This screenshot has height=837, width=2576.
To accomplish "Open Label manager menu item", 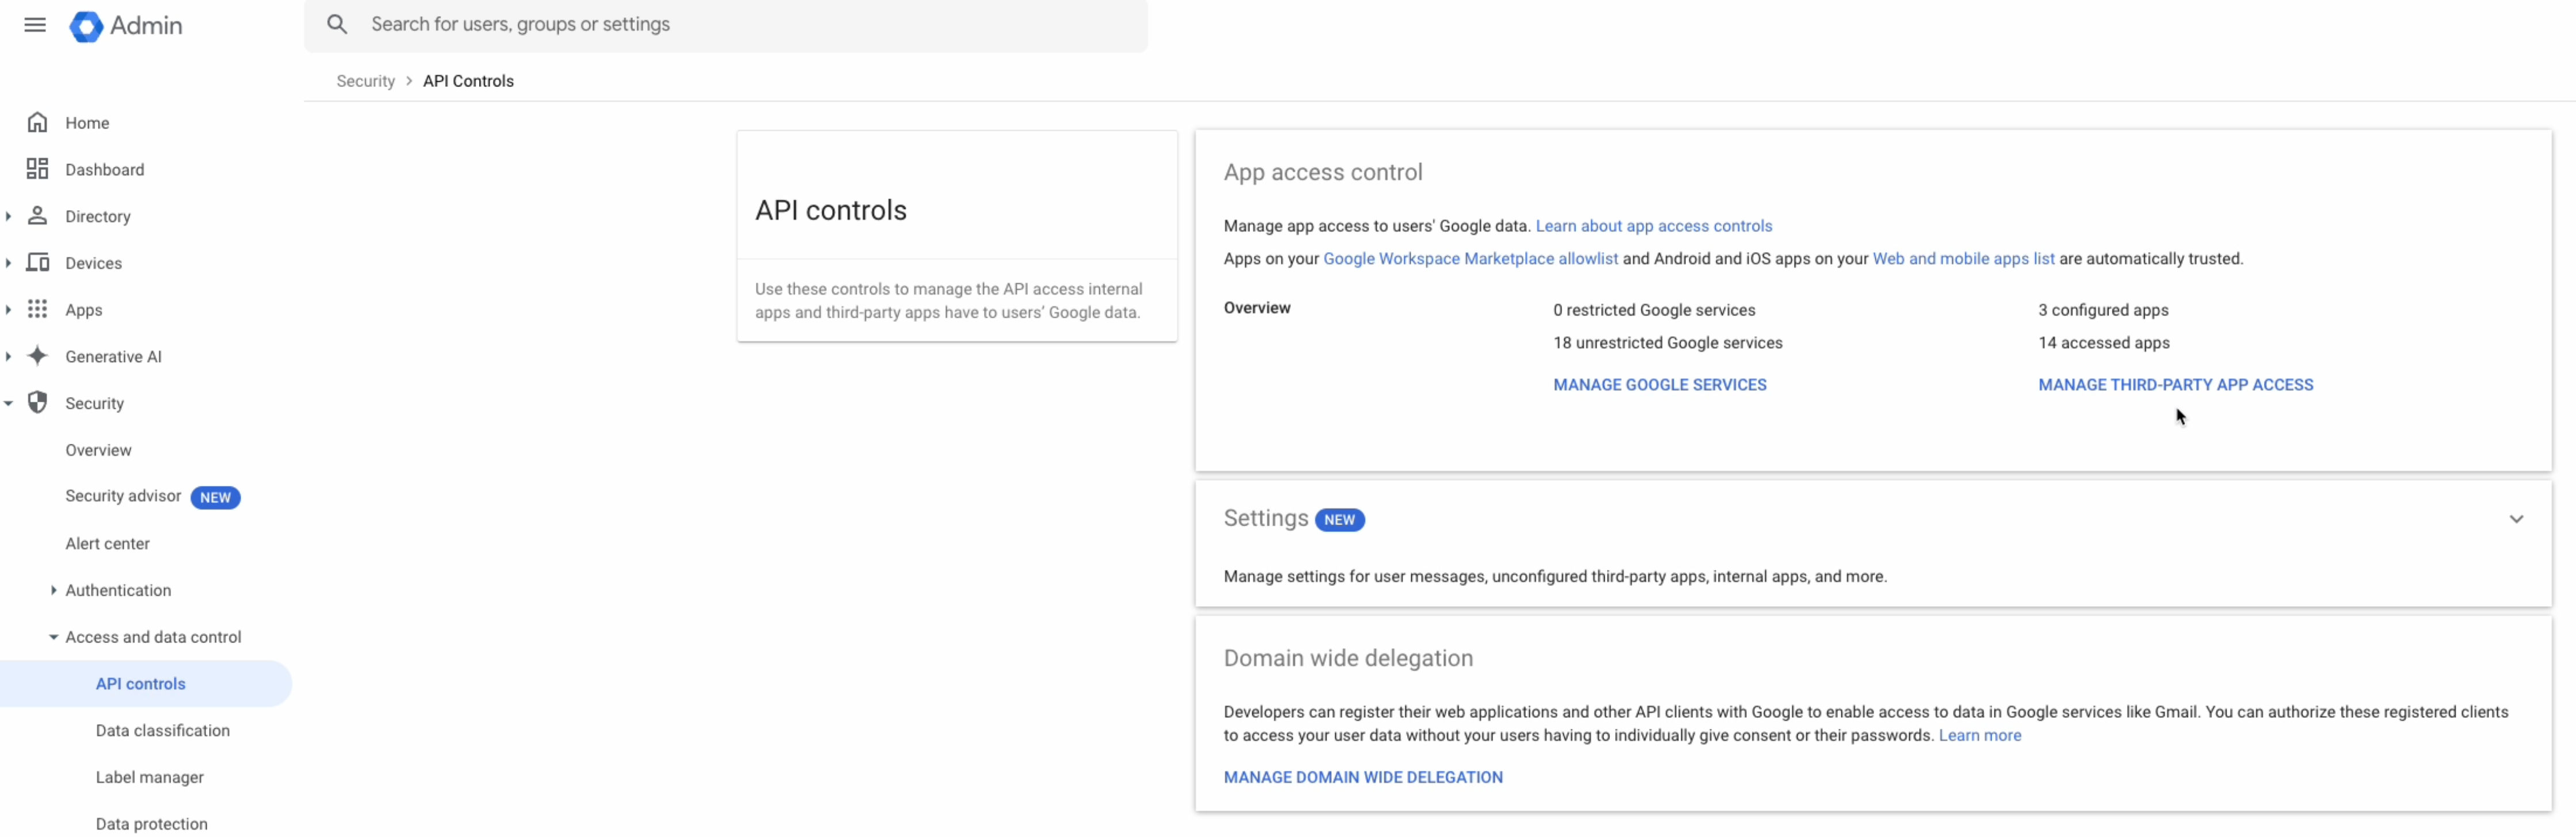I will click(149, 777).
